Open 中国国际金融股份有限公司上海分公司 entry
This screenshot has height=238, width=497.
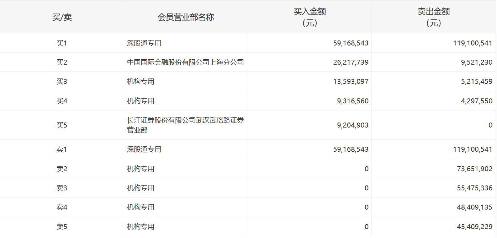pyautogui.click(x=185, y=63)
